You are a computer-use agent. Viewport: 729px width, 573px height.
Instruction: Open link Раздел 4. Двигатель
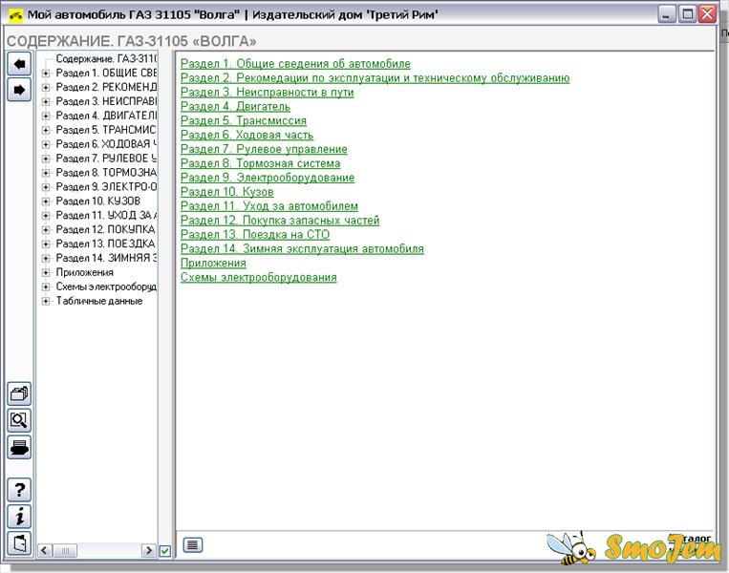point(235,106)
